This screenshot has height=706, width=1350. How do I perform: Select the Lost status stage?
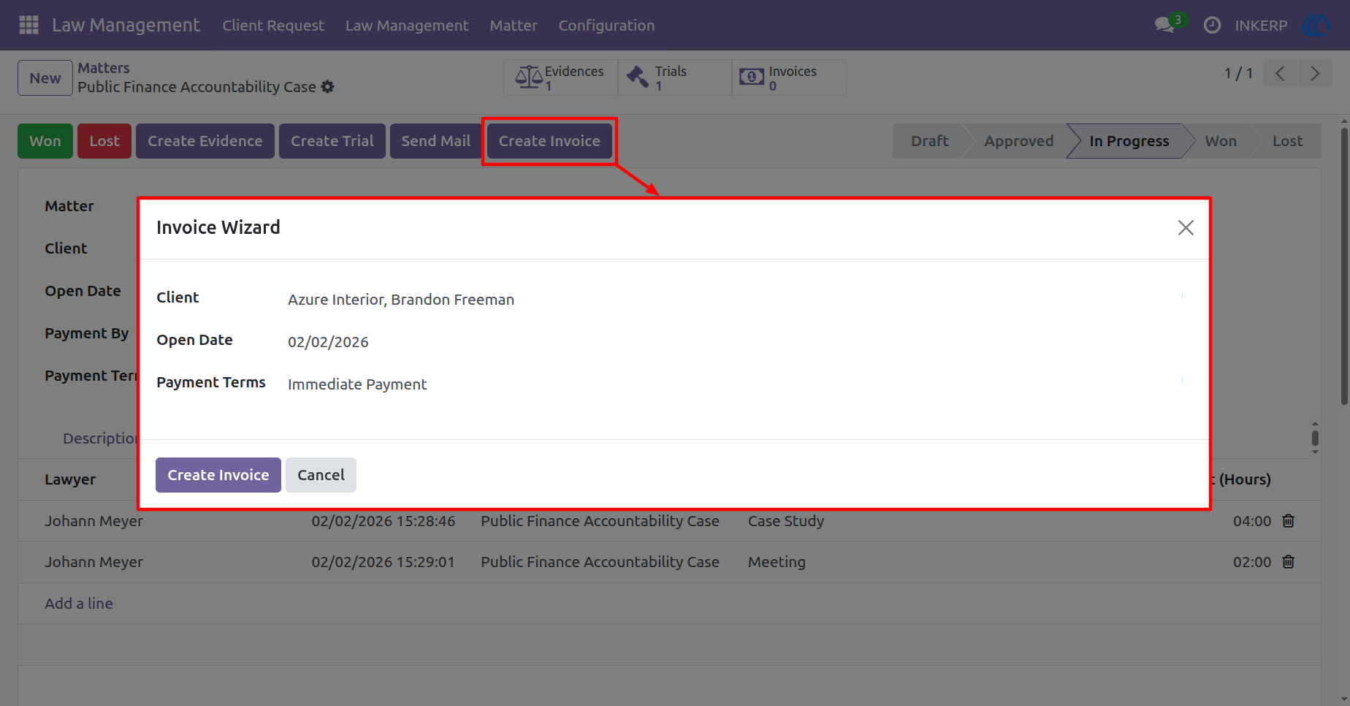click(1287, 141)
